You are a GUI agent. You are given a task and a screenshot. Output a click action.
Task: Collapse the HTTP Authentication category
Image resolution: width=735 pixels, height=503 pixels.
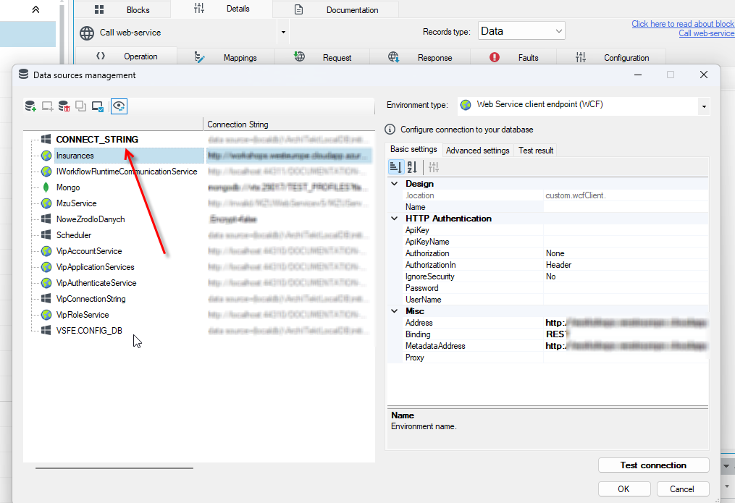tap(395, 219)
